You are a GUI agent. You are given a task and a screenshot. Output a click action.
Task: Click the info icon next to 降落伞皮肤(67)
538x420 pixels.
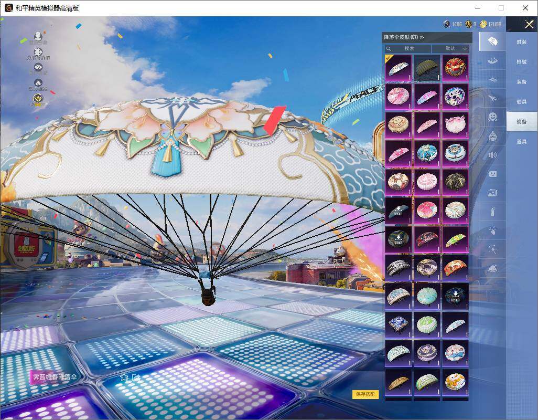coord(422,37)
